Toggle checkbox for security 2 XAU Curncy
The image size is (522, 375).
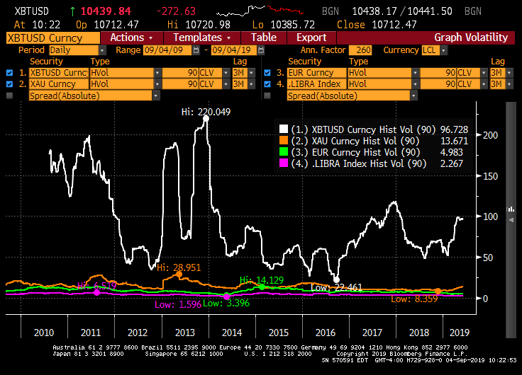[x=9, y=84]
